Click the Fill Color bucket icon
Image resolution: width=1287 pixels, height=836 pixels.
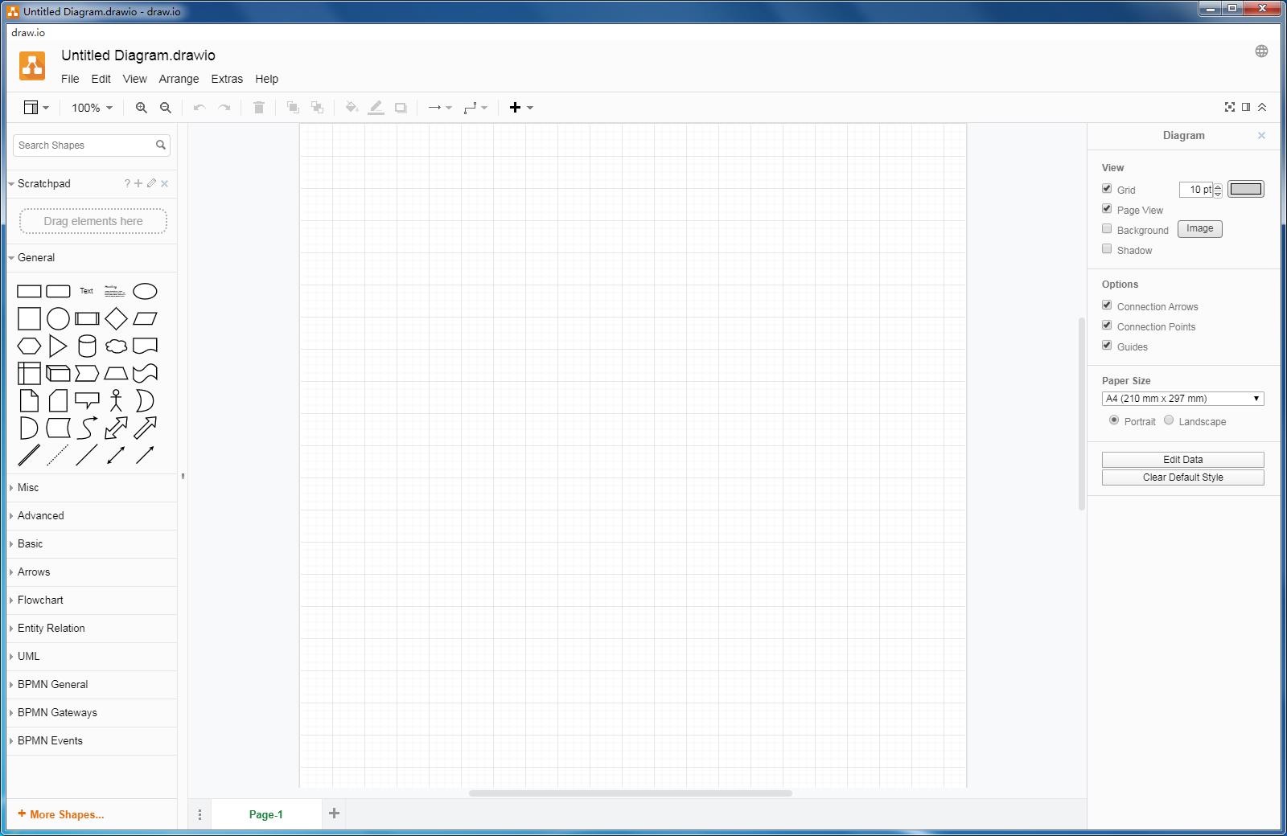[352, 108]
